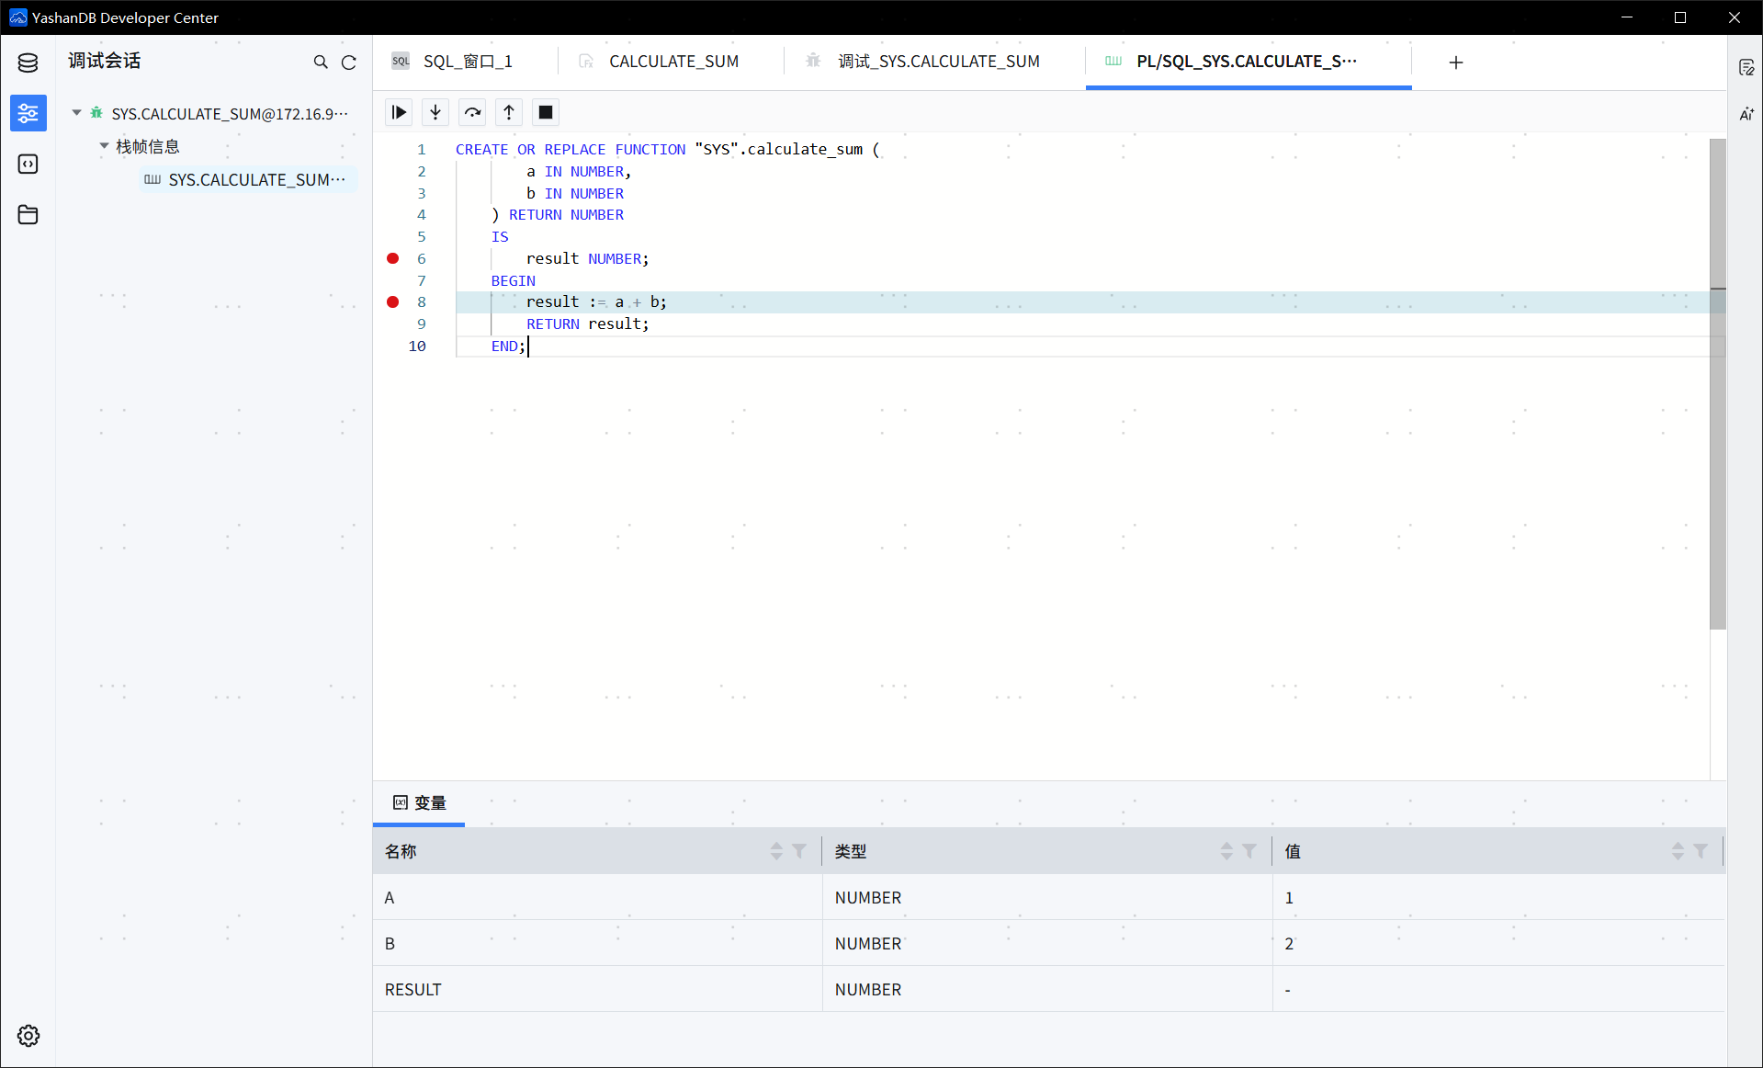Search within debug sessions panel

[321, 62]
